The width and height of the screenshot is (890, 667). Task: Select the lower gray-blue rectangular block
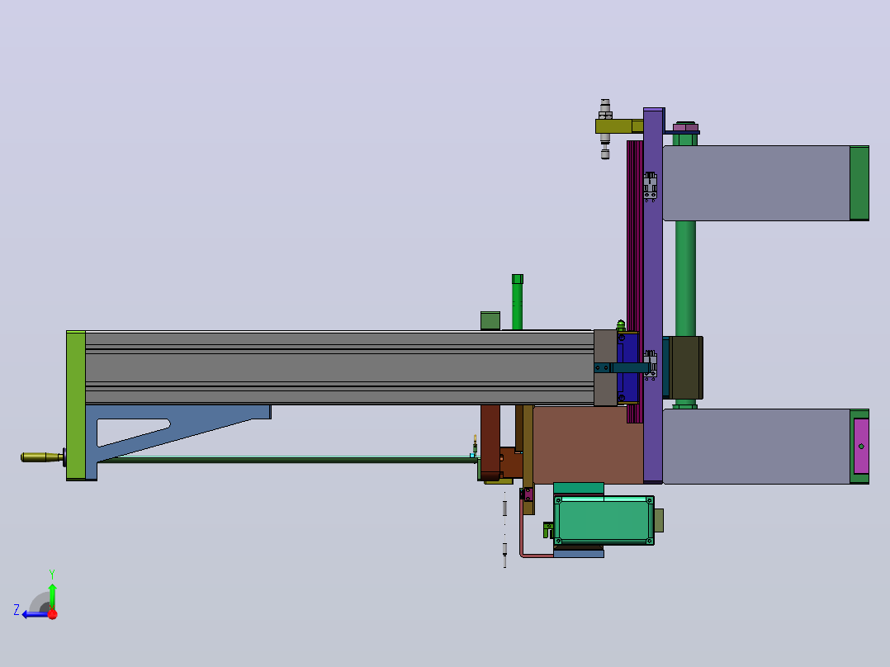tap(756, 447)
